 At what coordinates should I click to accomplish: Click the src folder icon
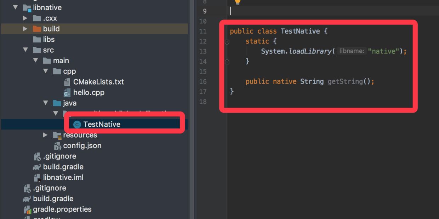click(x=37, y=50)
